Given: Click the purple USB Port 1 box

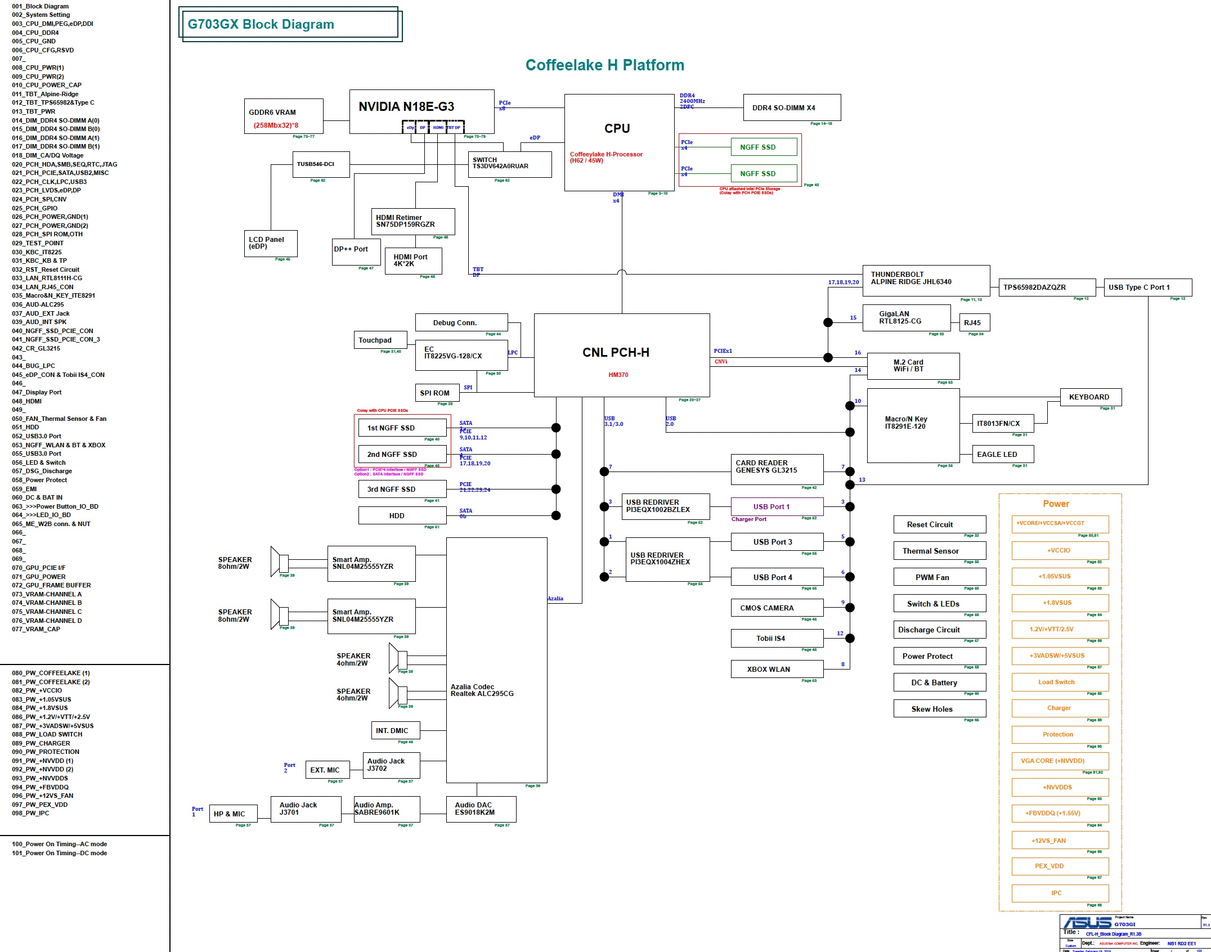Looking at the screenshot, I should (777, 506).
